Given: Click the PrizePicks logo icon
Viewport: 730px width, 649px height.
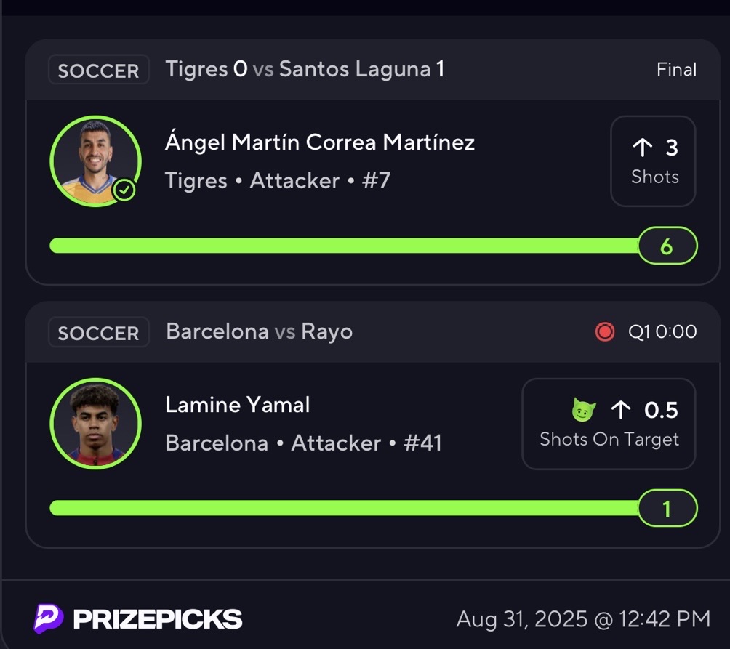Looking at the screenshot, I should [49, 618].
